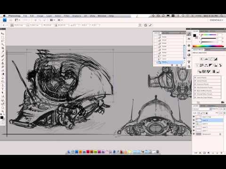
Task: Select the Eraser tool
Action: coord(2,70)
